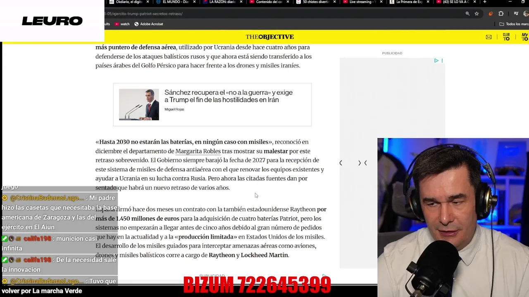Open author Miguel Rojas link
The width and height of the screenshot is (529, 297).
[174, 109]
